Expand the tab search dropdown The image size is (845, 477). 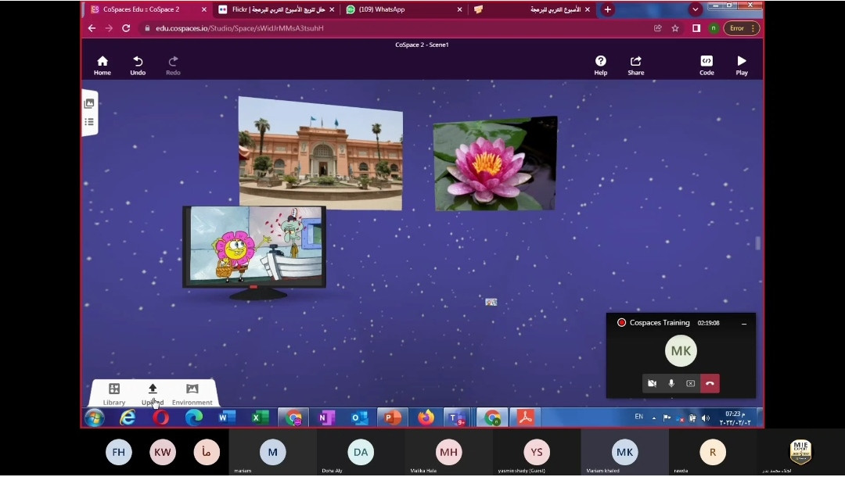[x=695, y=9]
